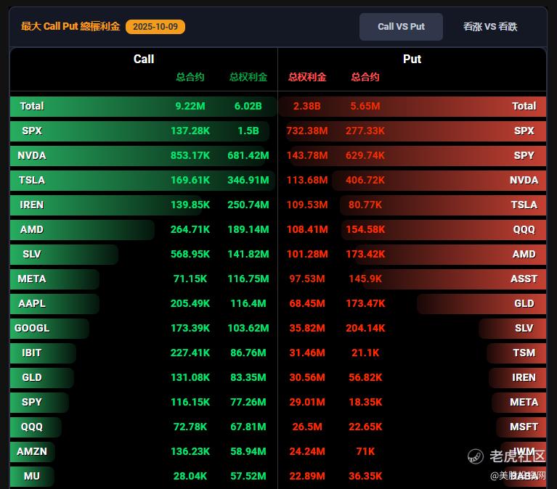Select the Call column header
557x489 pixels.
[x=144, y=59]
